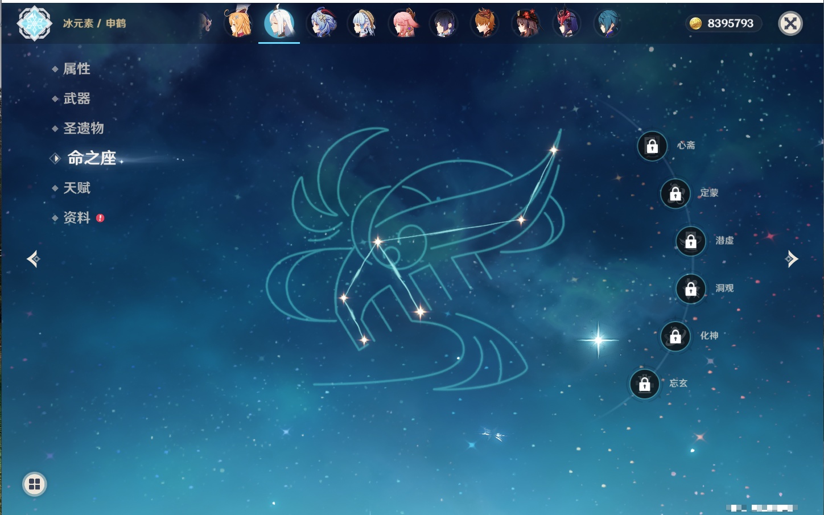This screenshot has height=515, width=824.
Task: Go to previous character with left arrow
Action: [34, 259]
